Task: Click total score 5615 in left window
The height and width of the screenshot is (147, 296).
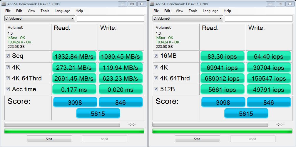Action: [x=98, y=113]
